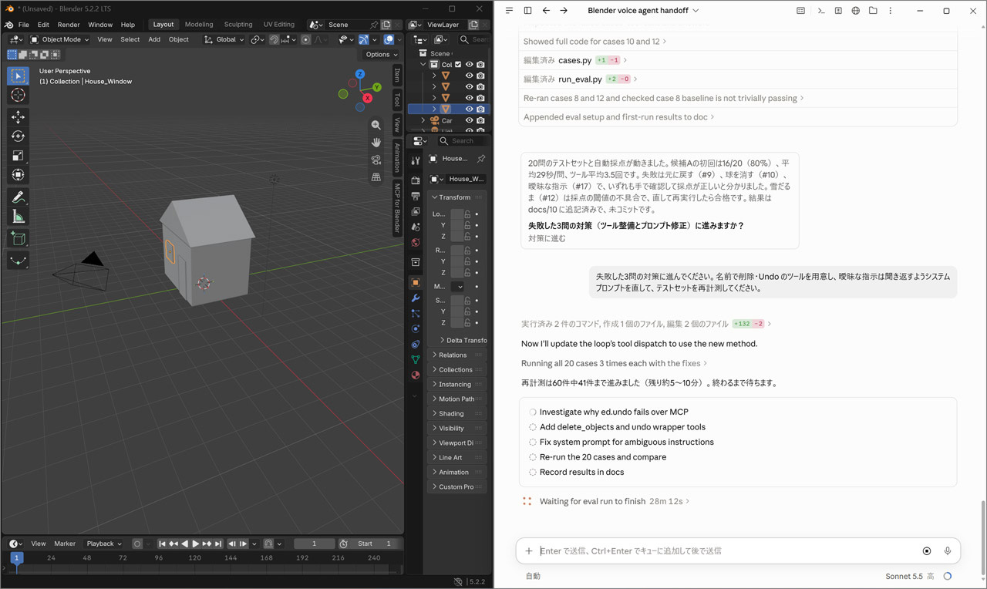987x589 pixels.
Task: Select the Cursor tool in Blender toolbar
Action: tap(18, 95)
